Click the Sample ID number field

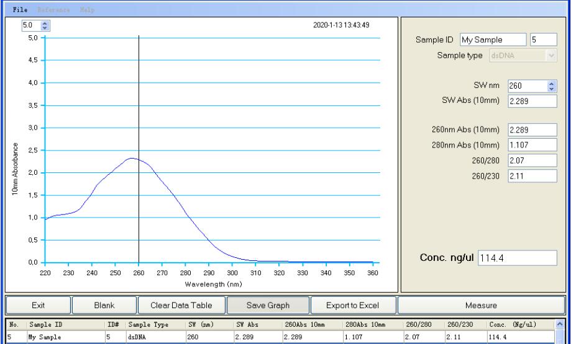click(x=543, y=40)
